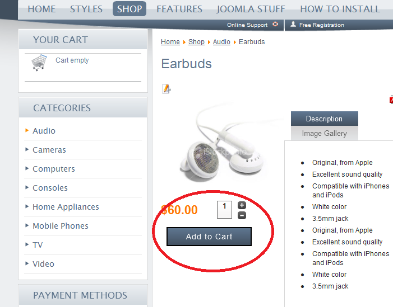Click the earbuds product image
Image resolution: width=393 pixels, height=307 pixels.
tap(222, 144)
